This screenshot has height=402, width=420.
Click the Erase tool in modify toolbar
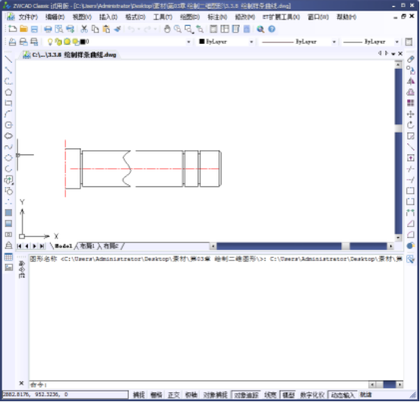click(x=410, y=59)
